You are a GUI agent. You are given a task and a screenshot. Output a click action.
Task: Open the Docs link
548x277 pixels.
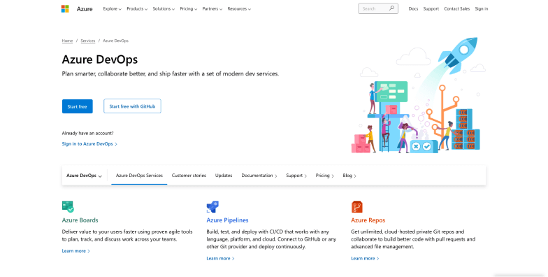(x=413, y=8)
